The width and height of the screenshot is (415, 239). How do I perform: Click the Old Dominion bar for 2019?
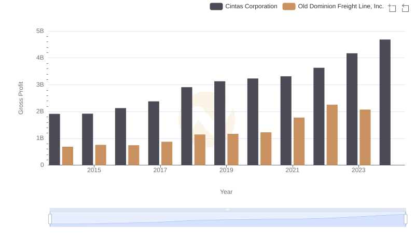(x=233, y=149)
